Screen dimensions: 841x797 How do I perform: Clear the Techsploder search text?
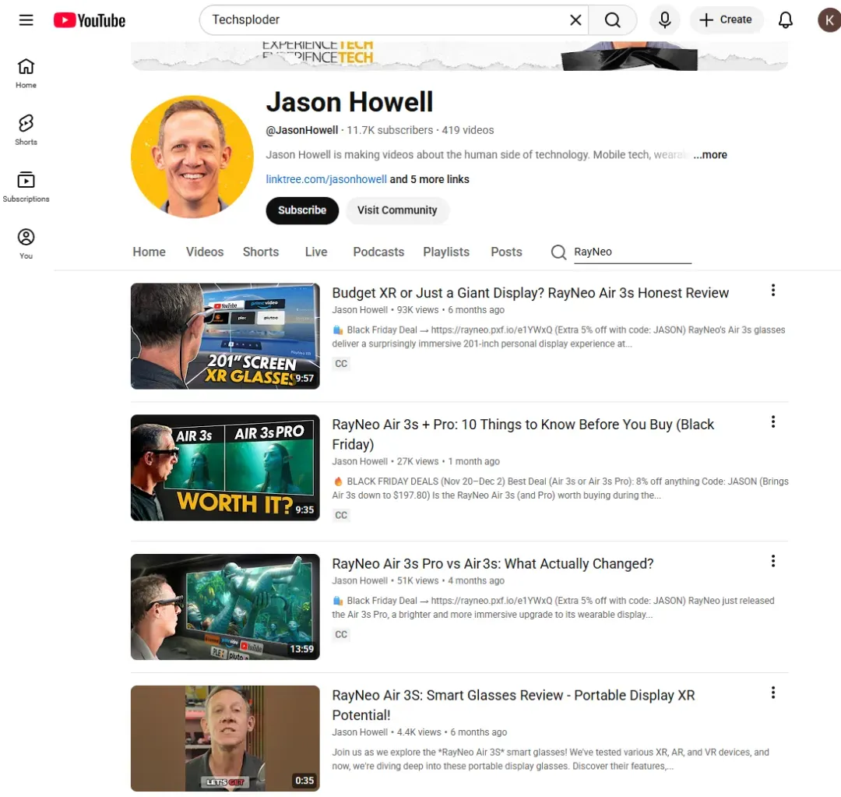tap(575, 19)
